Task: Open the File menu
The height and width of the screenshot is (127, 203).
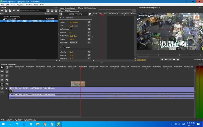Action: click(x=2, y=5)
